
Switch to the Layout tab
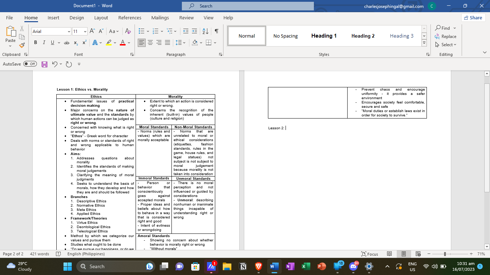click(101, 18)
